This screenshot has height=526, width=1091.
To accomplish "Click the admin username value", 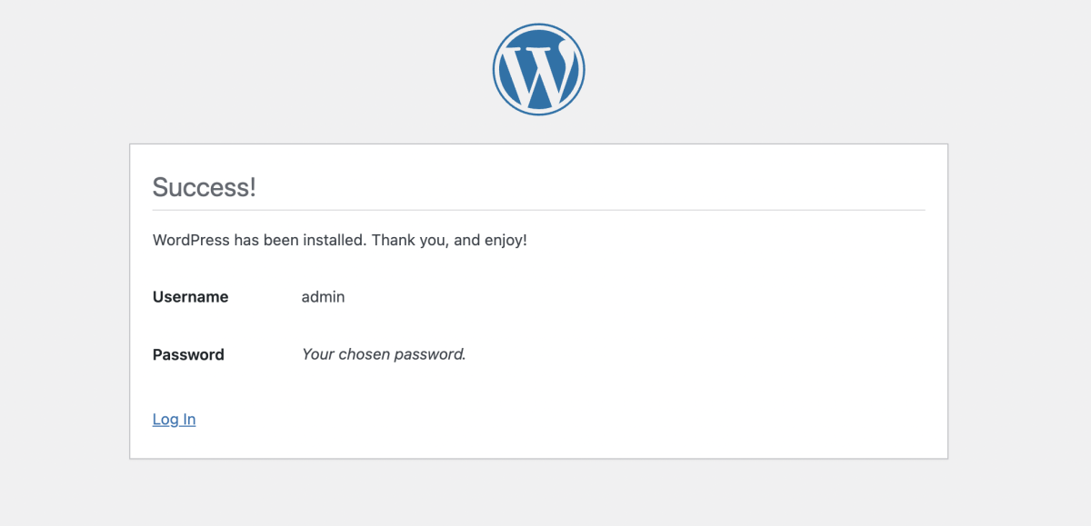I will (x=323, y=297).
